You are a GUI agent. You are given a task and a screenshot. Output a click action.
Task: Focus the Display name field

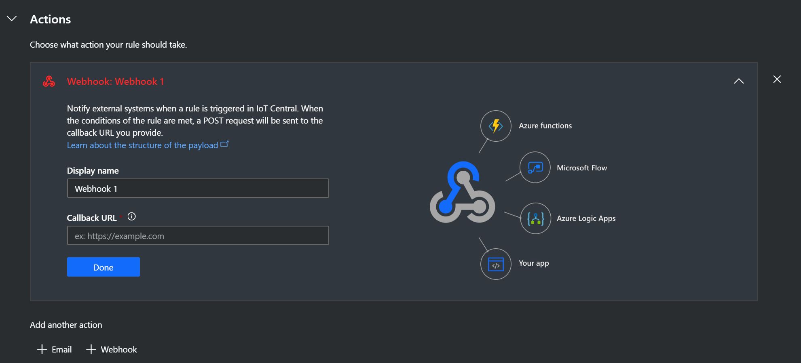198,188
